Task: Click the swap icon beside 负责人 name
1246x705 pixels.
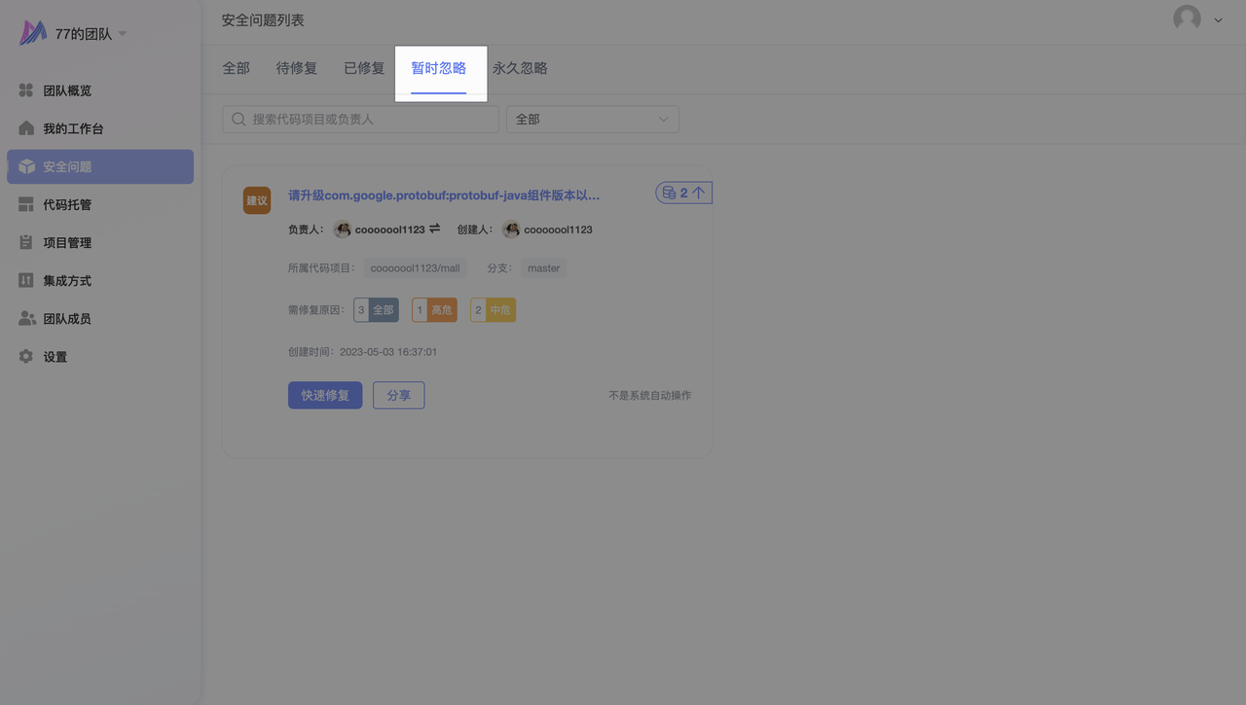Action: coord(434,229)
